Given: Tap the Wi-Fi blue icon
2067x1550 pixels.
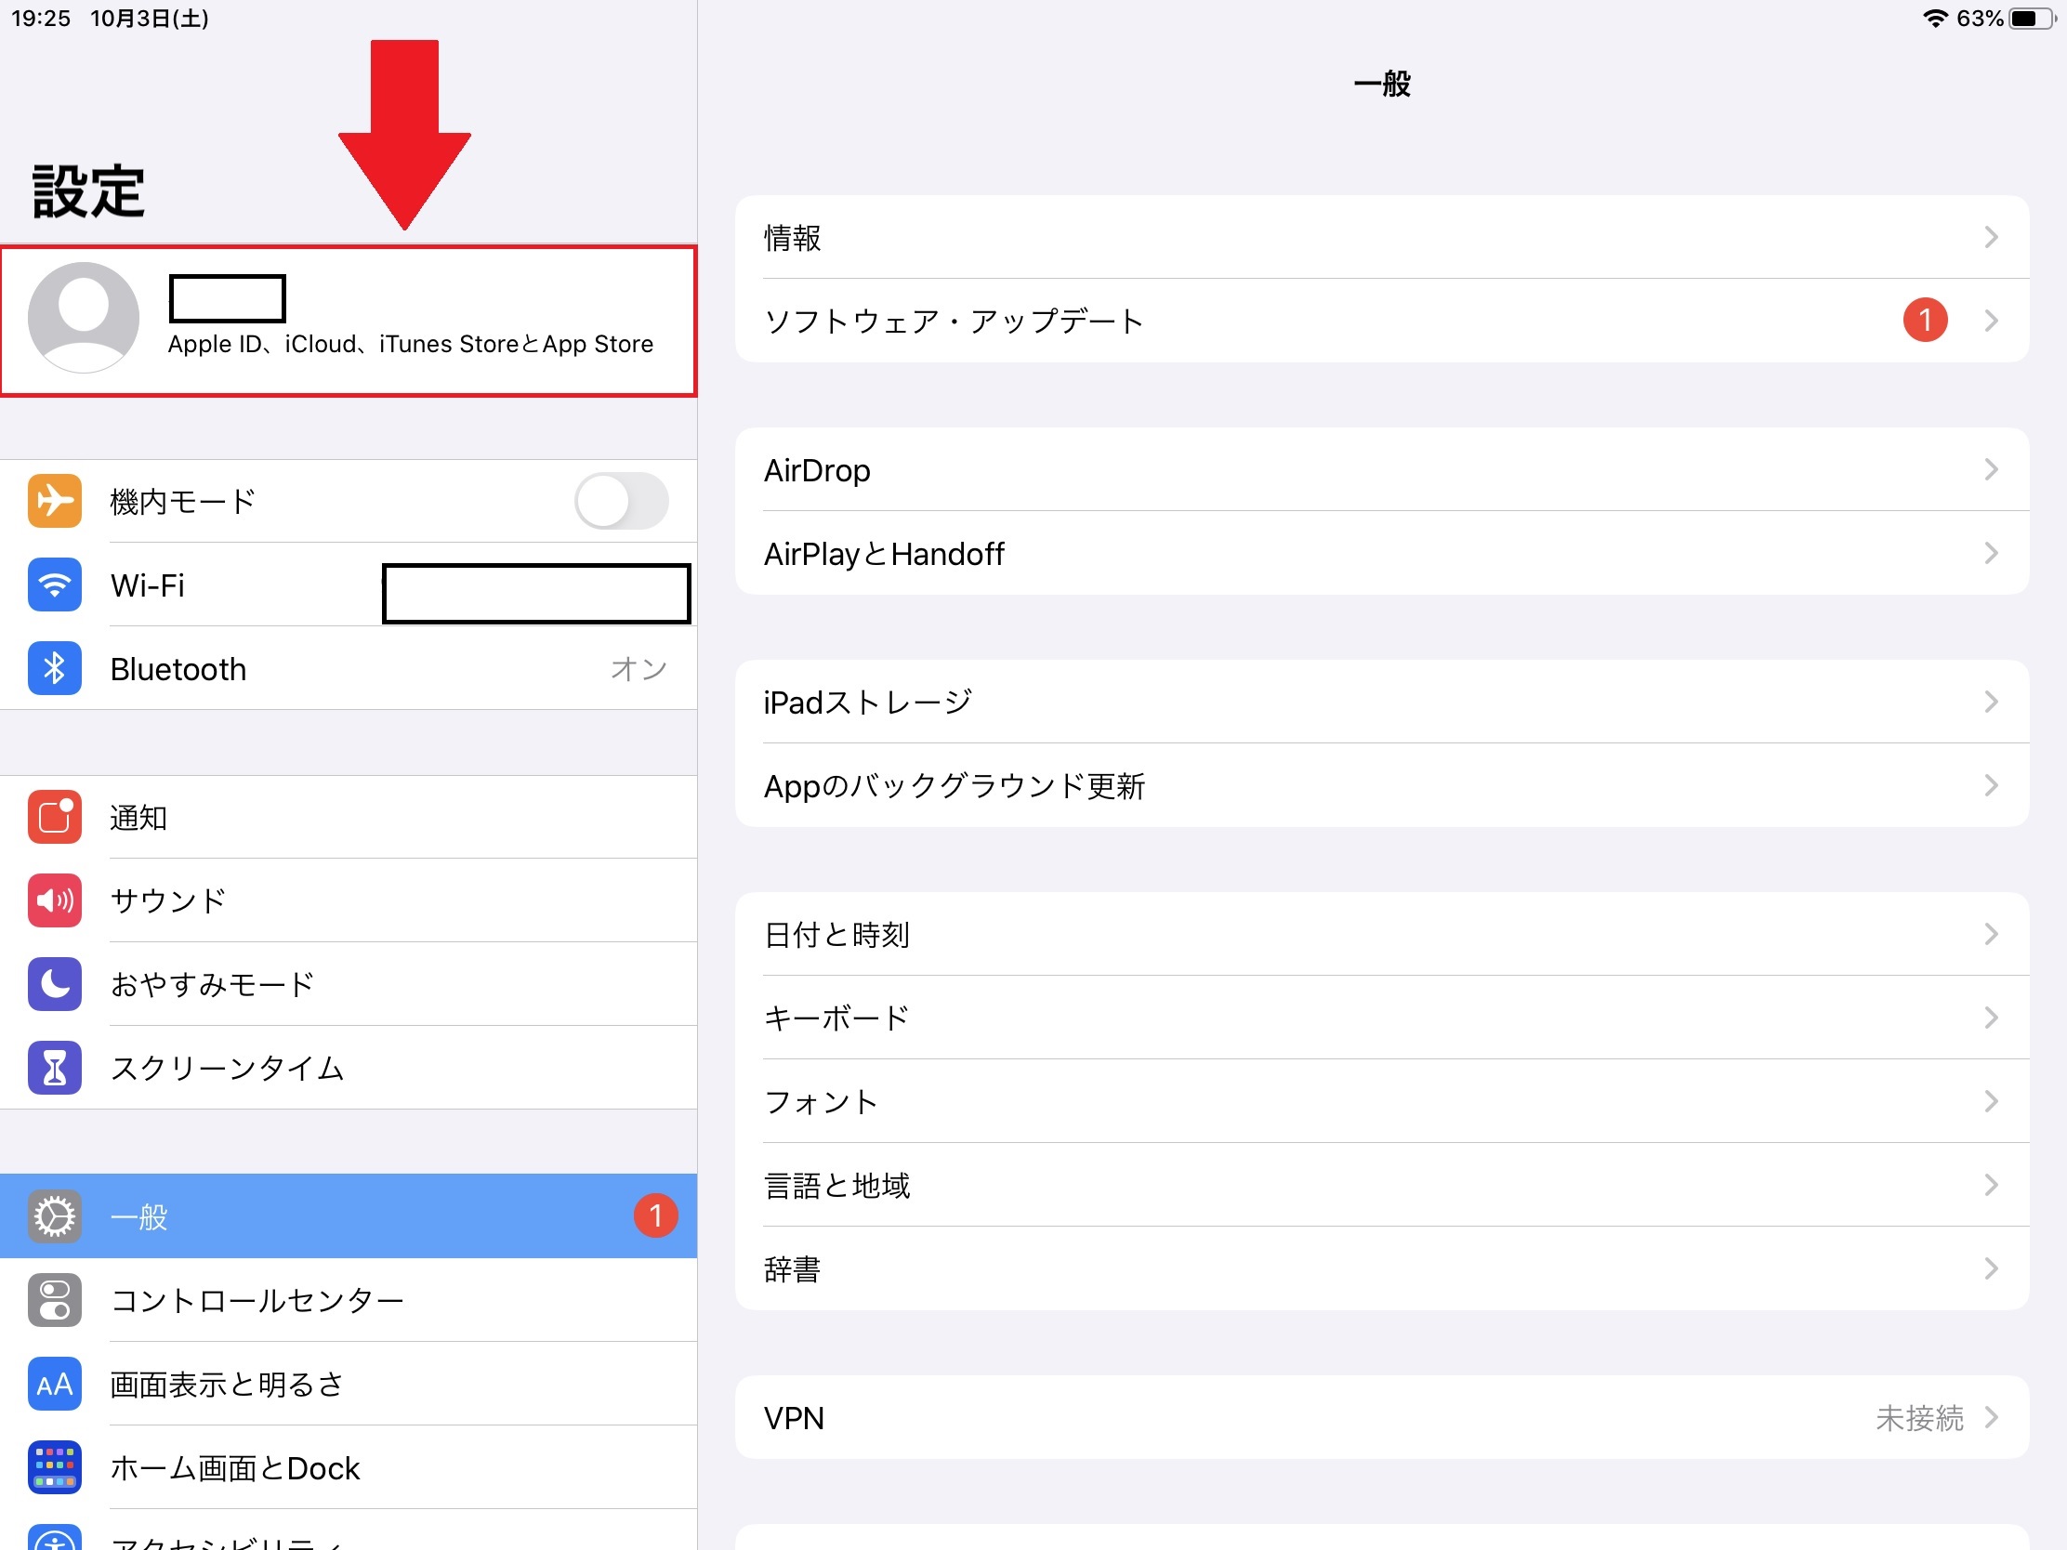Looking at the screenshot, I should tap(54, 585).
